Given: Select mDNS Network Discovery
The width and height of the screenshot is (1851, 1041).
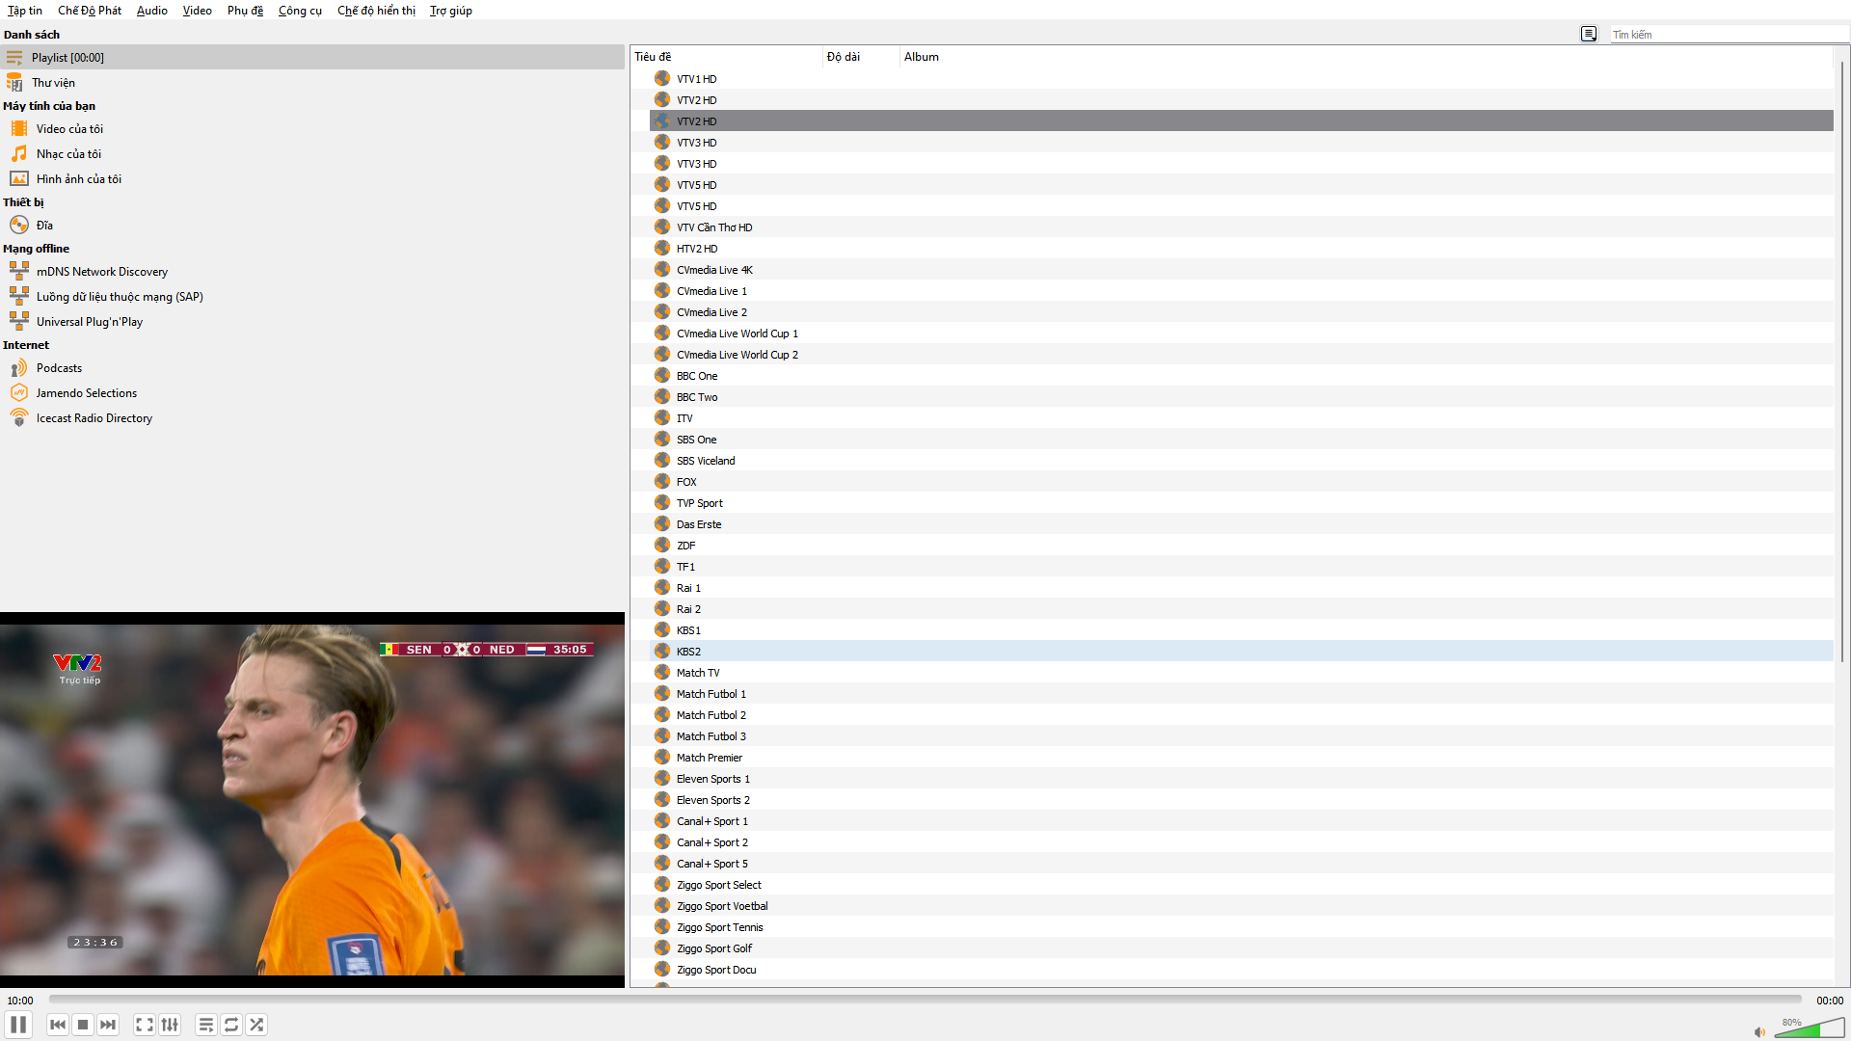Looking at the screenshot, I should tap(312, 272).
